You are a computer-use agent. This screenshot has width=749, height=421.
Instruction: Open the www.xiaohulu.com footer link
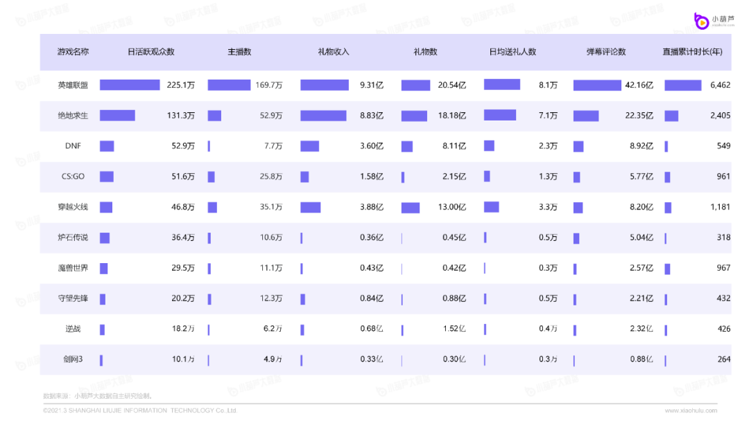[x=690, y=411]
